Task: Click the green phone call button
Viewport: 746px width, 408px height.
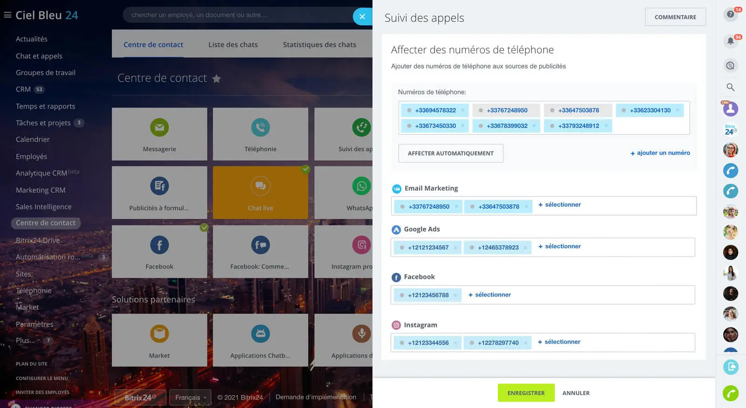Action: [x=730, y=394]
